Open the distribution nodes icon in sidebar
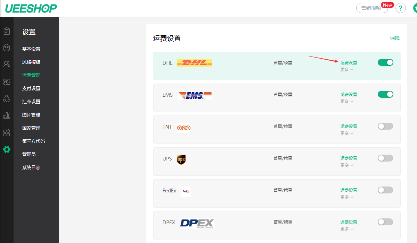Screen dimensions: 417x243 [x=7, y=98]
